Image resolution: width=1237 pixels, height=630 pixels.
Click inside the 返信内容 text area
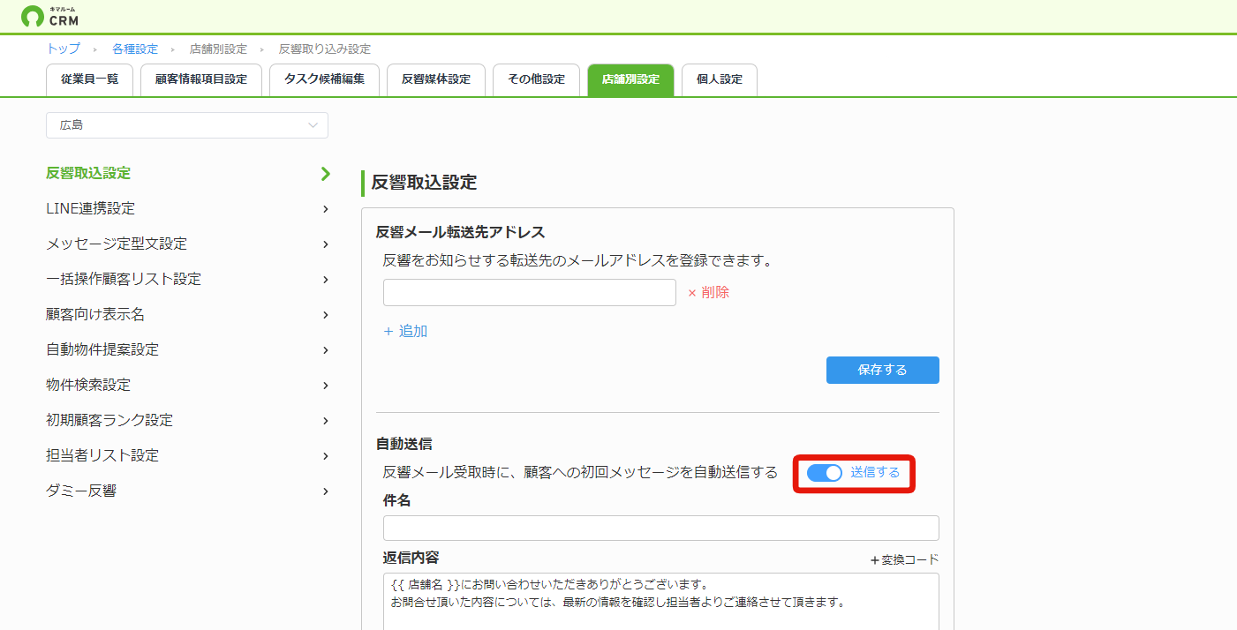pos(661,602)
